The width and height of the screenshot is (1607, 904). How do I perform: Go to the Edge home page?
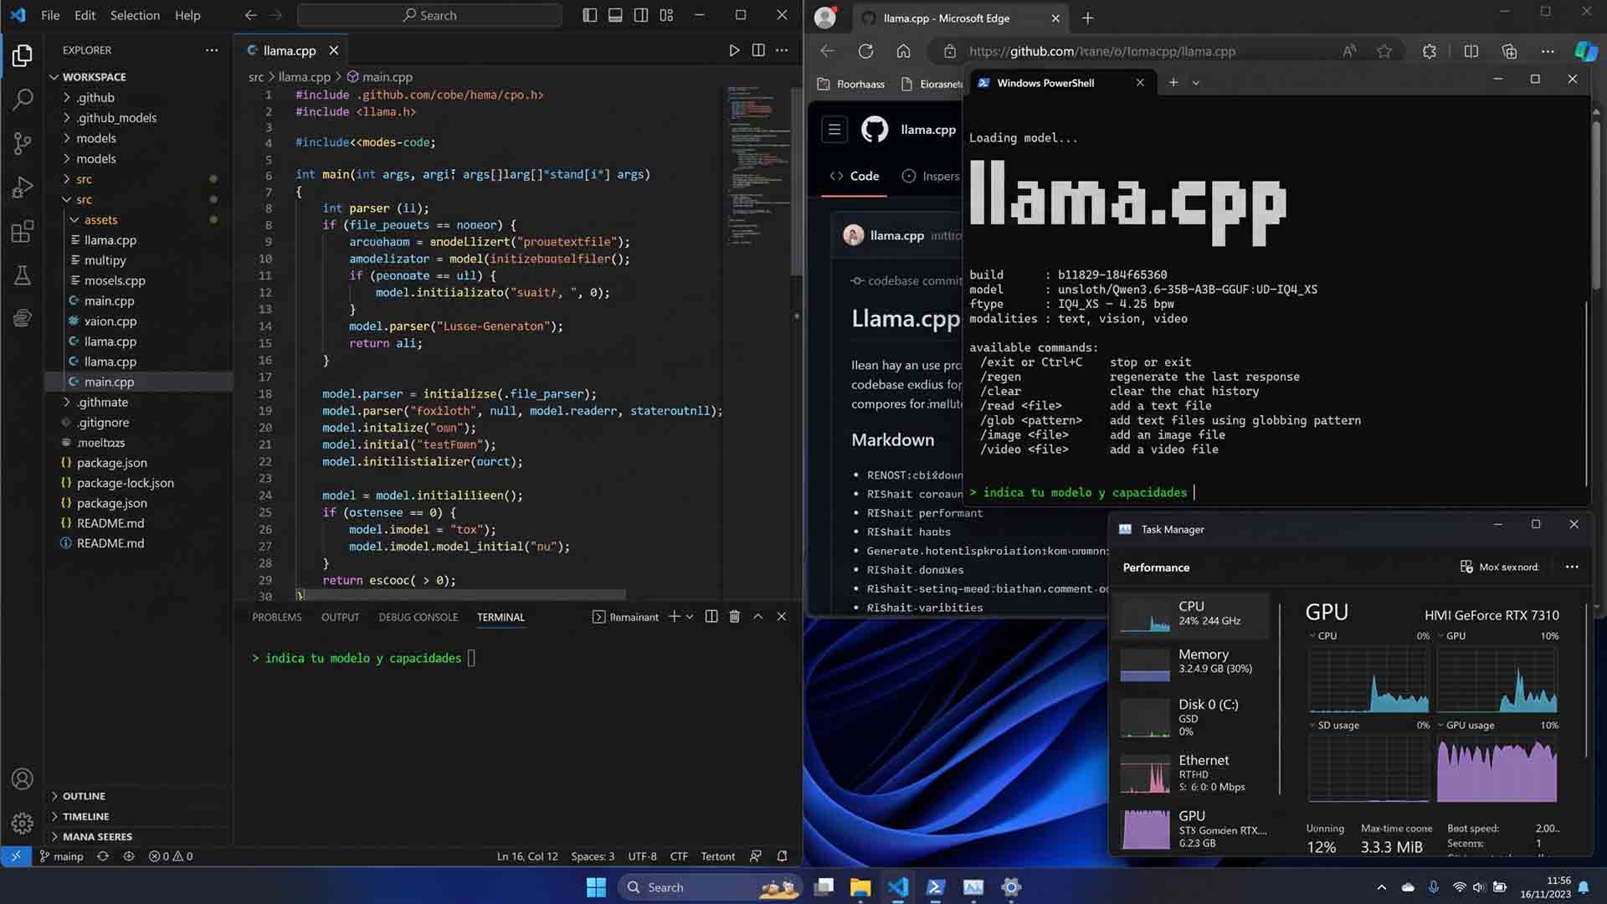point(903,51)
